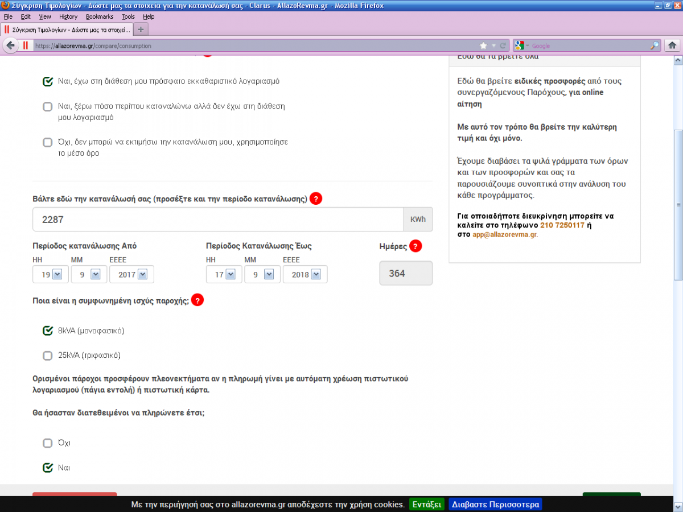The height and width of the screenshot is (512, 683).
Task: Open the History menu
Action: pos(68,16)
